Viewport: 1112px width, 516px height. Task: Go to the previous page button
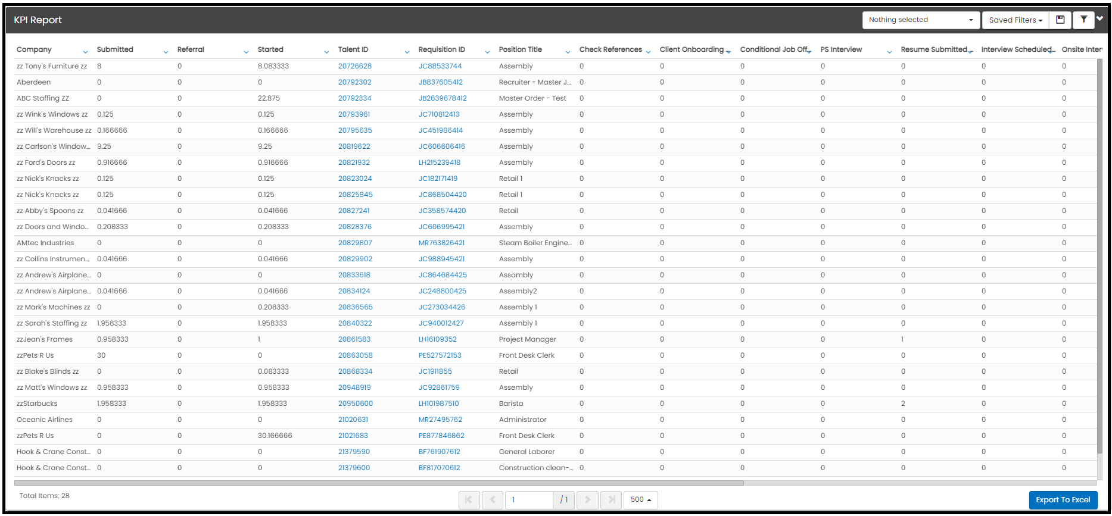tap(492, 499)
